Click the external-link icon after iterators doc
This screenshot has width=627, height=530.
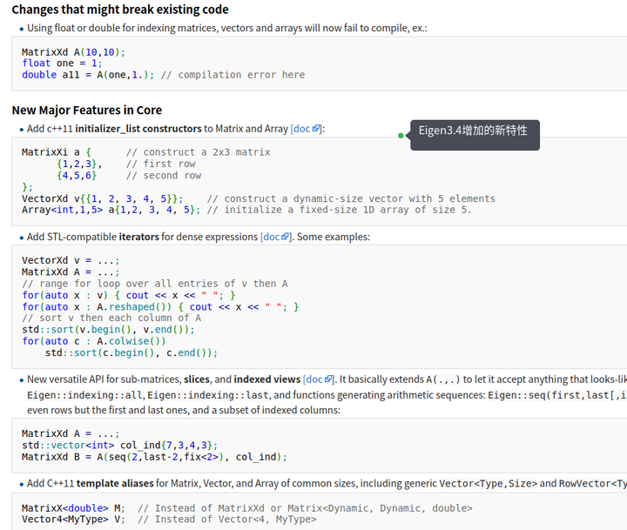click(286, 237)
